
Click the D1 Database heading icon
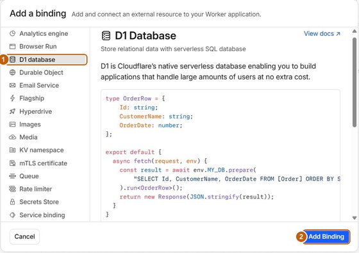[106, 36]
